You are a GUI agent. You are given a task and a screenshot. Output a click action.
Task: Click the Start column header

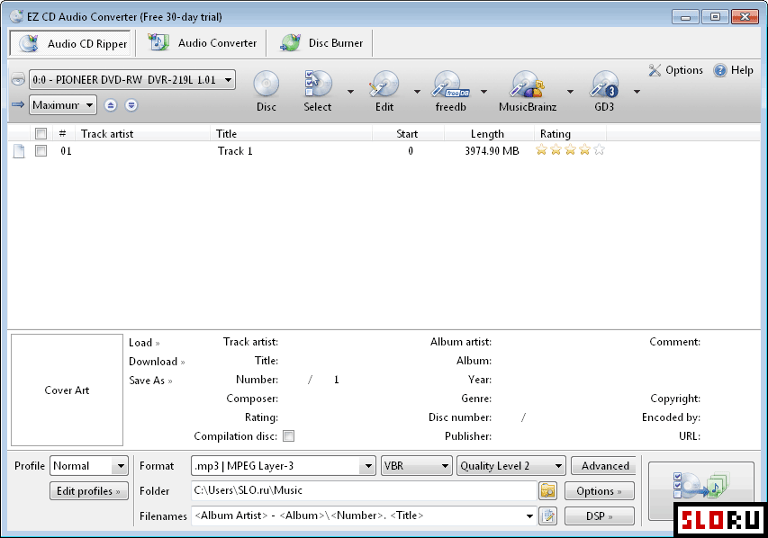(x=409, y=134)
